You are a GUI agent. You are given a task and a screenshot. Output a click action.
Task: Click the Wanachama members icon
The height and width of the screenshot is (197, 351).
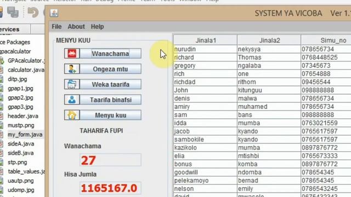click(72, 54)
